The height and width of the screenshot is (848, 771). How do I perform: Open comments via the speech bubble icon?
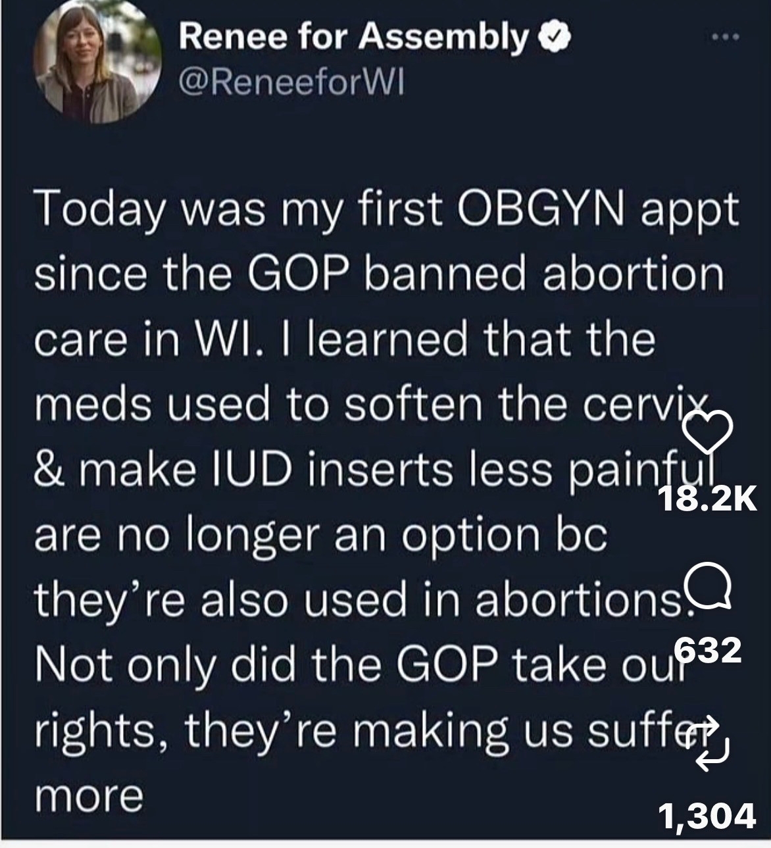coord(708,588)
